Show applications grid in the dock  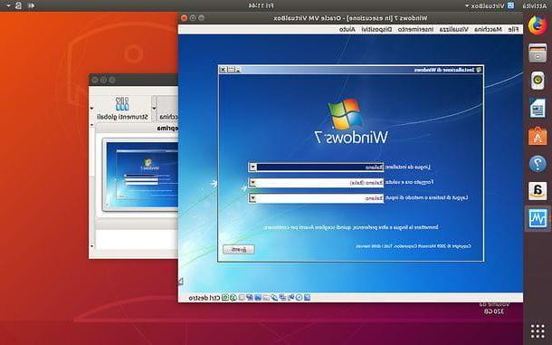tap(538, 331)
